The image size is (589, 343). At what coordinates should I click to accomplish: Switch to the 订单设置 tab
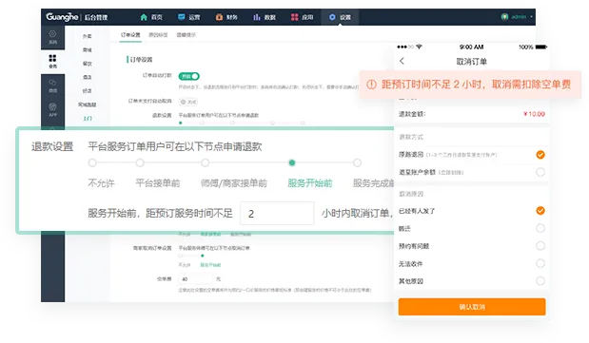[x=130, y=35]
